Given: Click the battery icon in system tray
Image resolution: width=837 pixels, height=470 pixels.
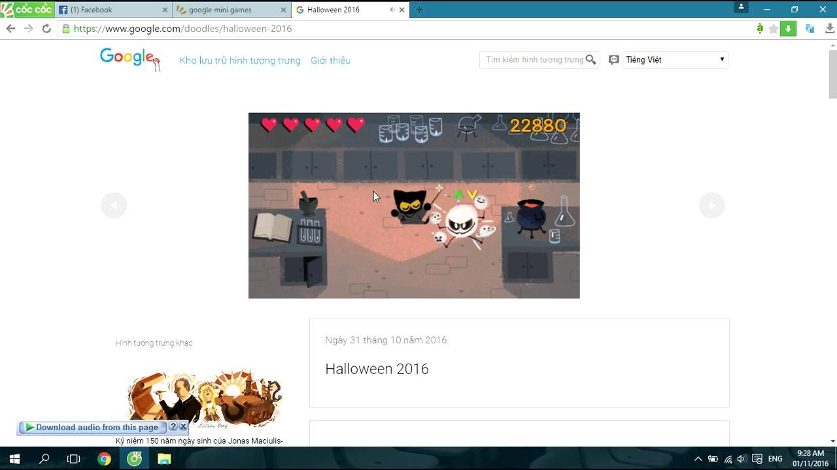Looking at the screenshot, I should coord(713,459).
